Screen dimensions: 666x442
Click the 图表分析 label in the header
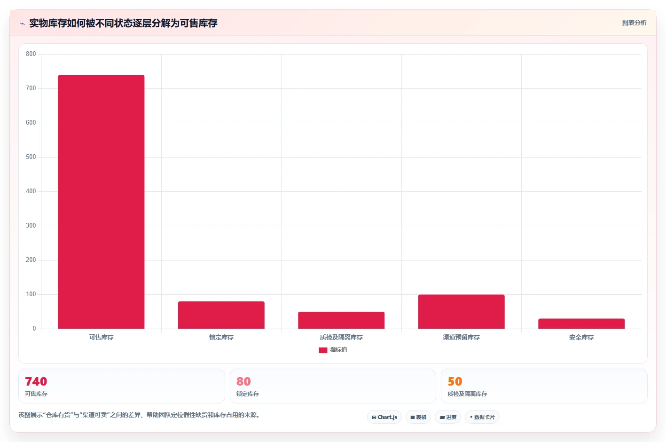[634, 23]
